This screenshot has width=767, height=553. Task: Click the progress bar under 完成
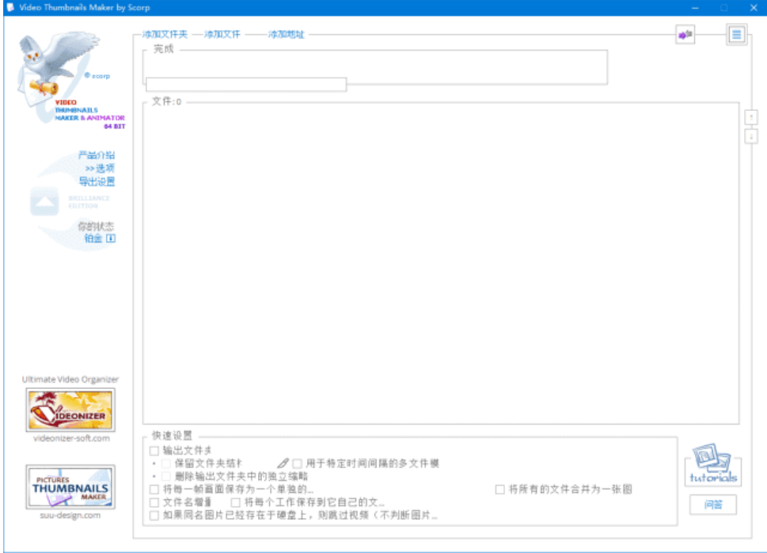click(245, 84)
